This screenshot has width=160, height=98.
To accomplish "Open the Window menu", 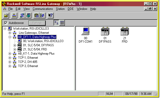I will (82, 9).
